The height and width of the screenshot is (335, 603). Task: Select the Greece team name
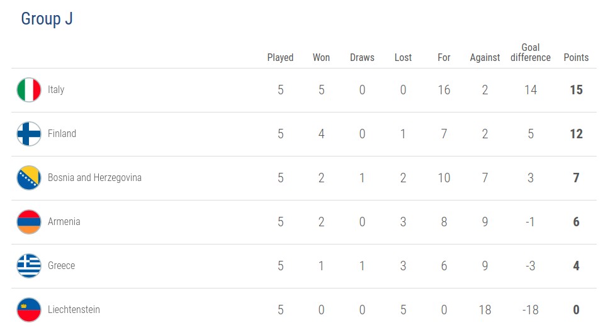pyautogui.click(x=61, y=266)
